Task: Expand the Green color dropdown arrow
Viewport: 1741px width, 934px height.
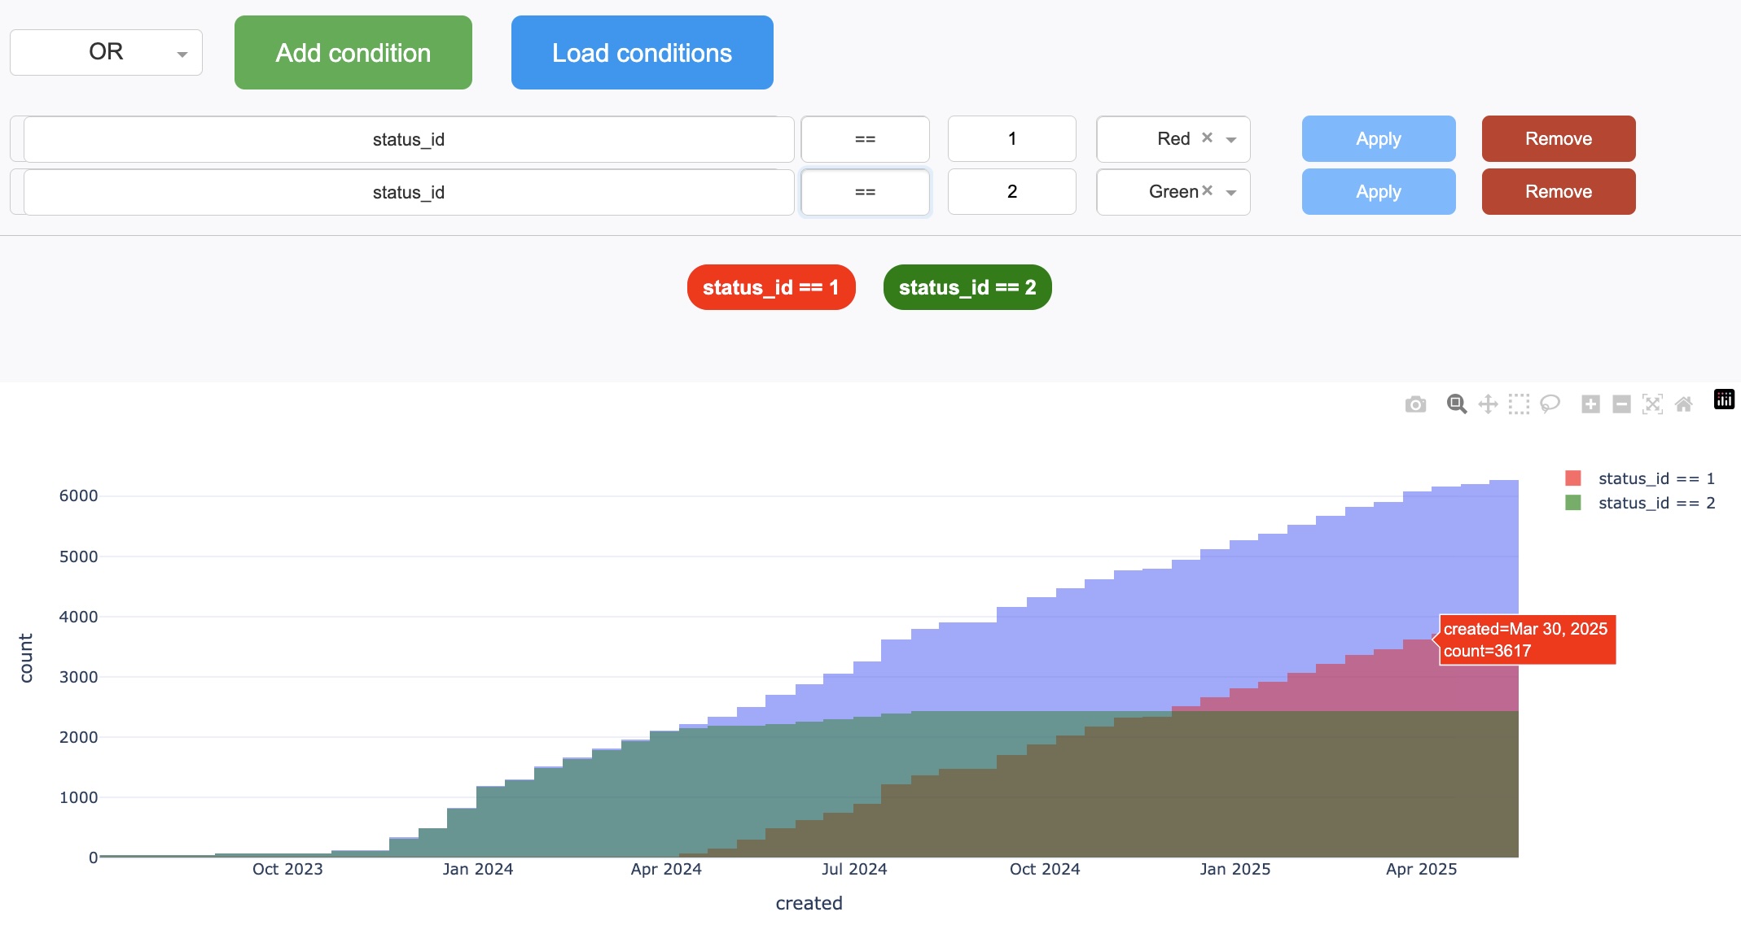Action: point(1231,193)
